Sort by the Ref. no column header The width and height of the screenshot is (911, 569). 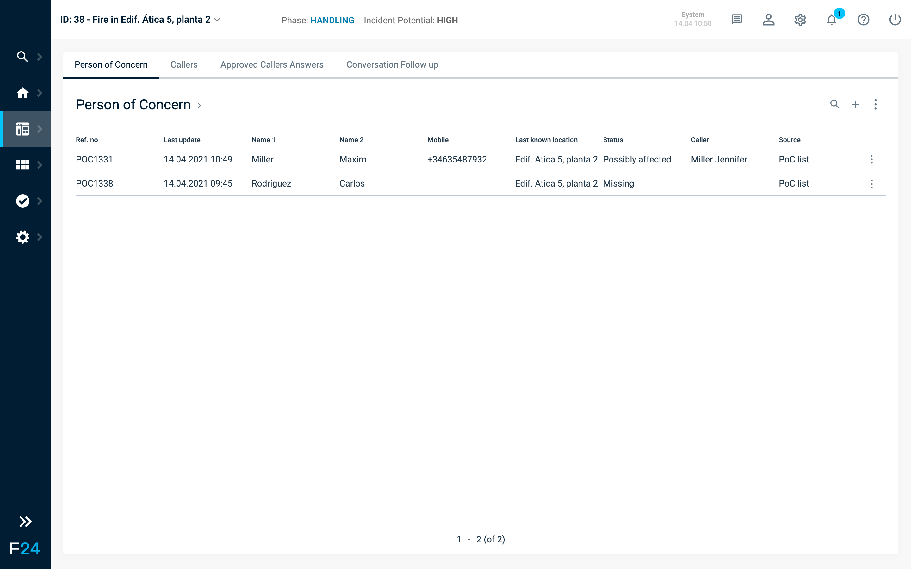[x=87, y=140]
